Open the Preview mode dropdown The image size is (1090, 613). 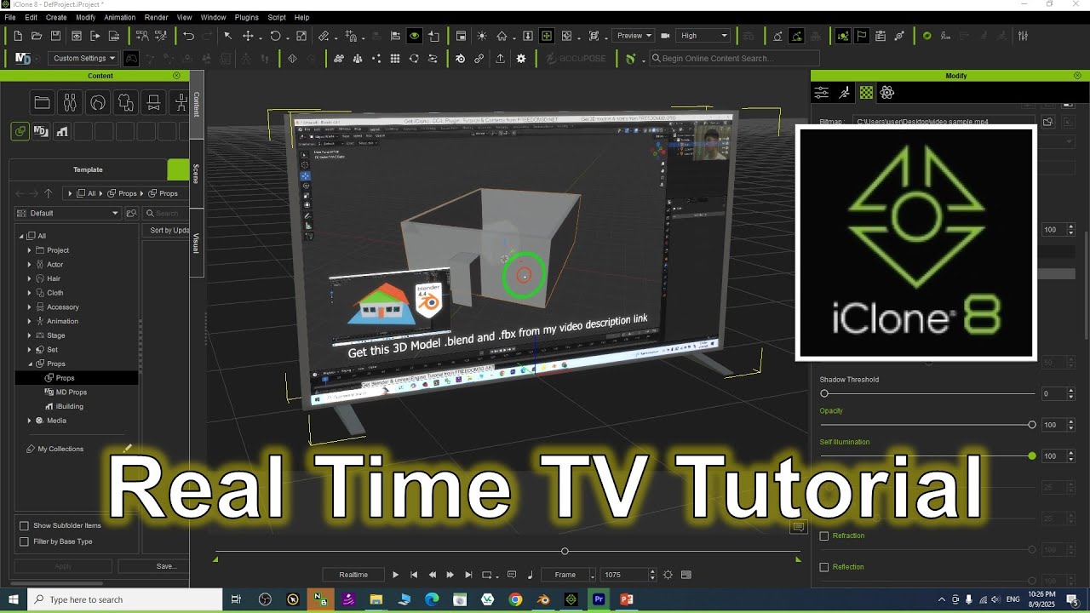click(x=633, y=36)
